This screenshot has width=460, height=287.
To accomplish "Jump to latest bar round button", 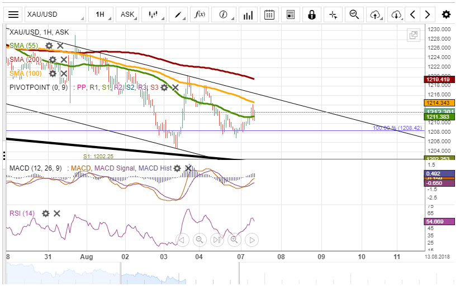I will click(217, 240).
